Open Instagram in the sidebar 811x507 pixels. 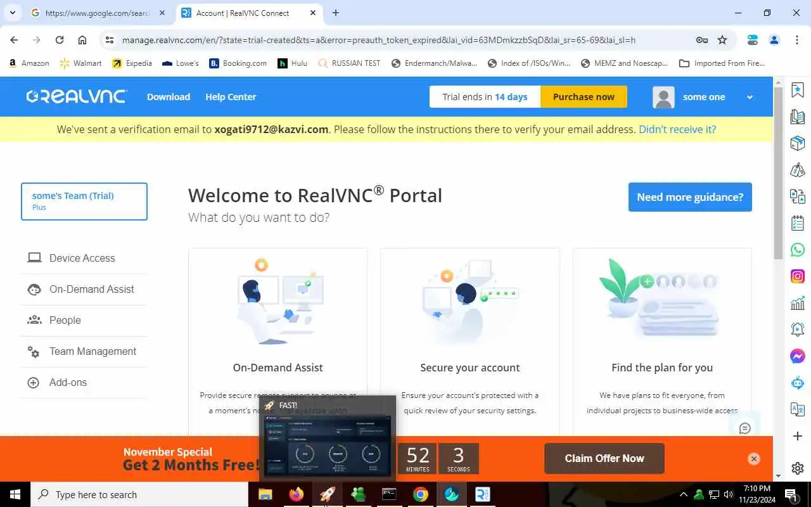[x=798, y=276]
